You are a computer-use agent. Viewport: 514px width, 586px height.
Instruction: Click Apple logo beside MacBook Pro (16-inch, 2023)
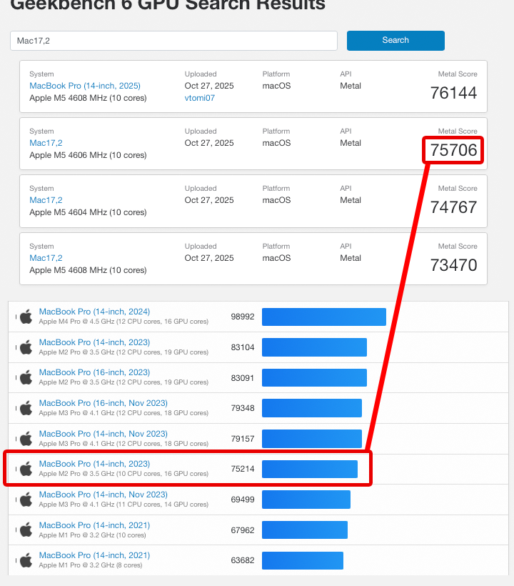[26, 377]
